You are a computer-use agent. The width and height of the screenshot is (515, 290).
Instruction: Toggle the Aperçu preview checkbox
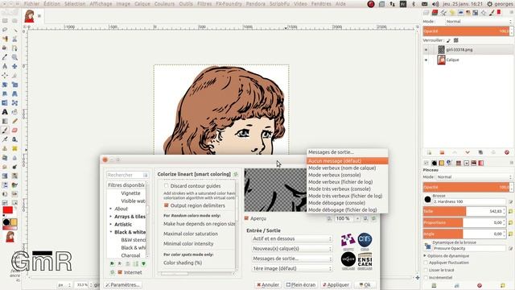[246, 218]
